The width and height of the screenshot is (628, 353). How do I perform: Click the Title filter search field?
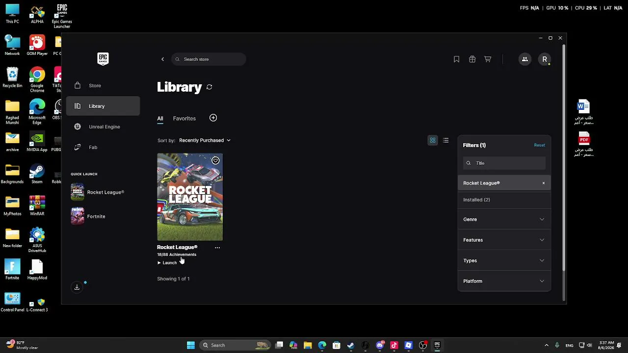pyautogui.click(x=504, y=163)
